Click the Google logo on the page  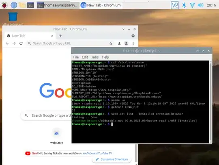click(55, 90)
